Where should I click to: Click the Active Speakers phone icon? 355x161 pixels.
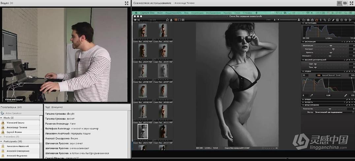pyautogui.click(x=2, y=113)
